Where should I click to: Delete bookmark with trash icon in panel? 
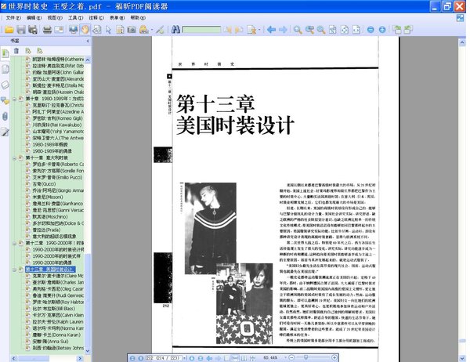(15, 51)
